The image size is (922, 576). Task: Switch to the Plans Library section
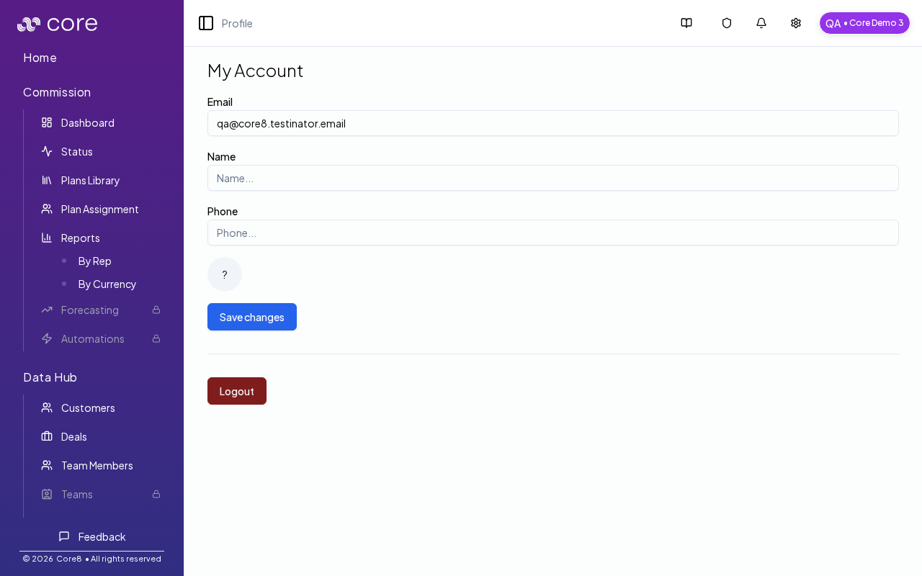click(x=90, y=180)
